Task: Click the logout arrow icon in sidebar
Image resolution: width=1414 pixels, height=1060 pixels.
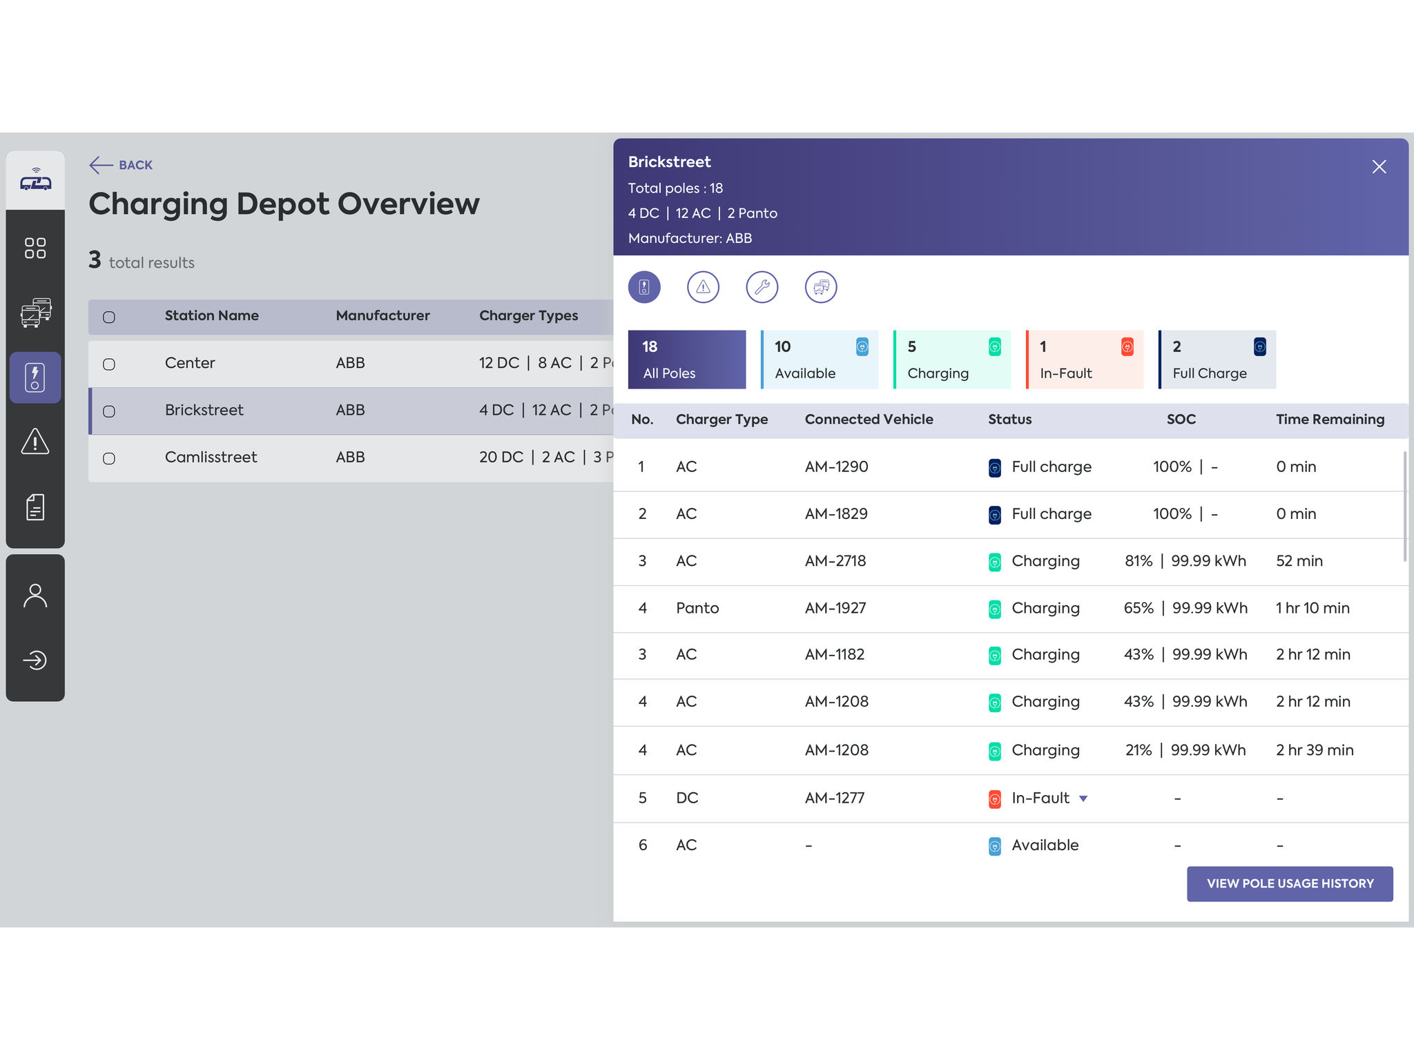Action: 35,660
